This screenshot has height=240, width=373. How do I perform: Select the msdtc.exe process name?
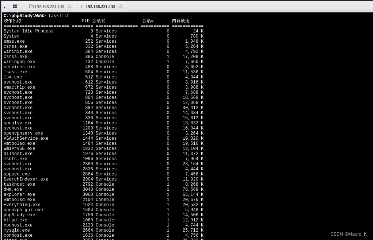15,159
